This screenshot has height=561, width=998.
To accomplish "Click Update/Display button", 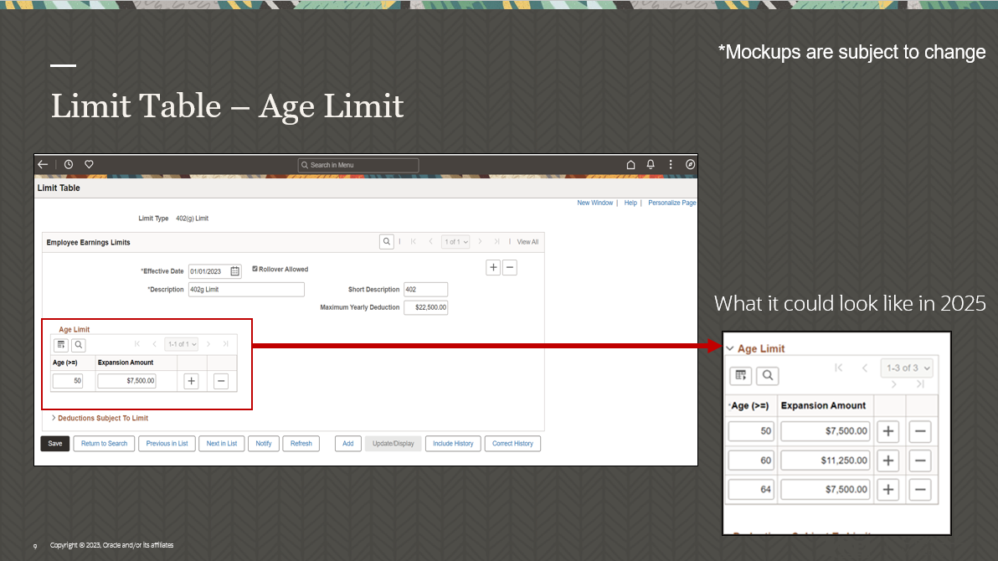I will (x=394, y=443).
